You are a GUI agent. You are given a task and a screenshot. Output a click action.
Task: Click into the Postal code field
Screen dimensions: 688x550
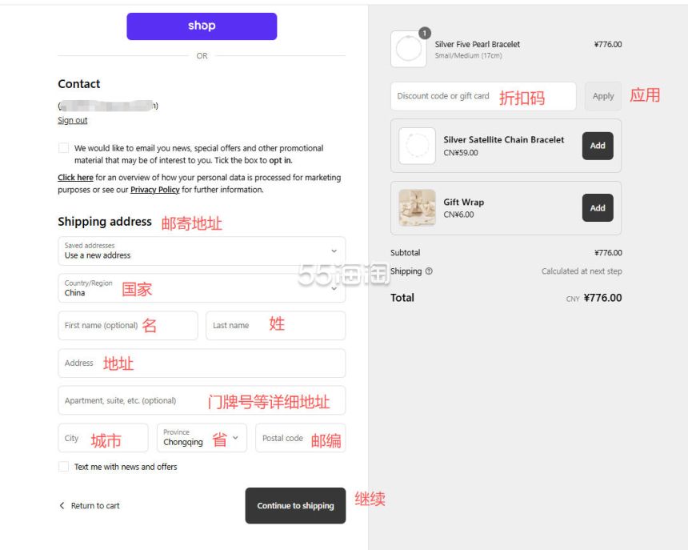[x=300, y=438]
